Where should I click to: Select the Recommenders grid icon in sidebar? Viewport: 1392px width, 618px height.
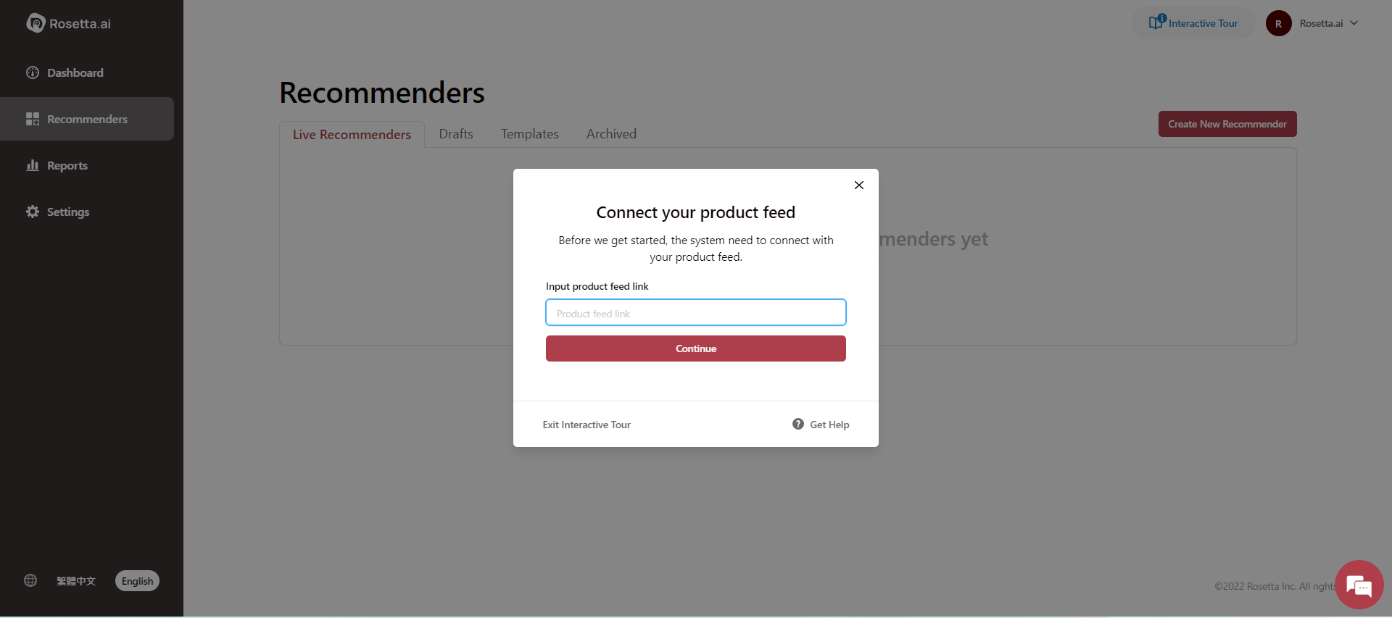pyautogui.click(x=33, y=119)
